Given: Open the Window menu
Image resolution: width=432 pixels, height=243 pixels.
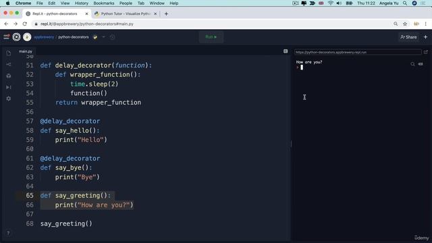Looking at the screenshot, I should tap(157, 3).
